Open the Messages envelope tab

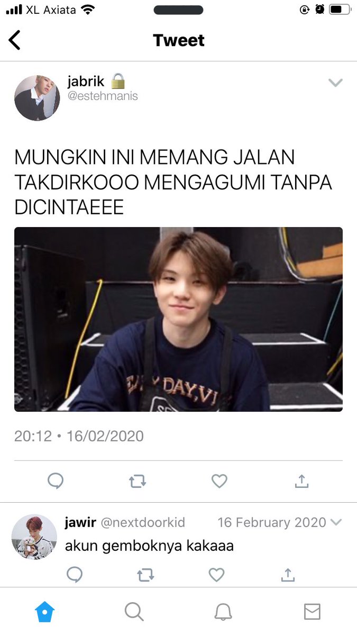312,612
